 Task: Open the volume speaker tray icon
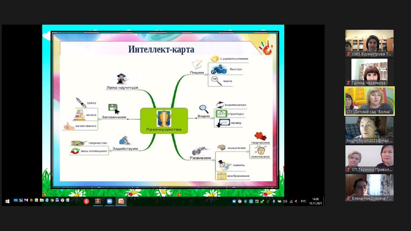coord(285,201)
